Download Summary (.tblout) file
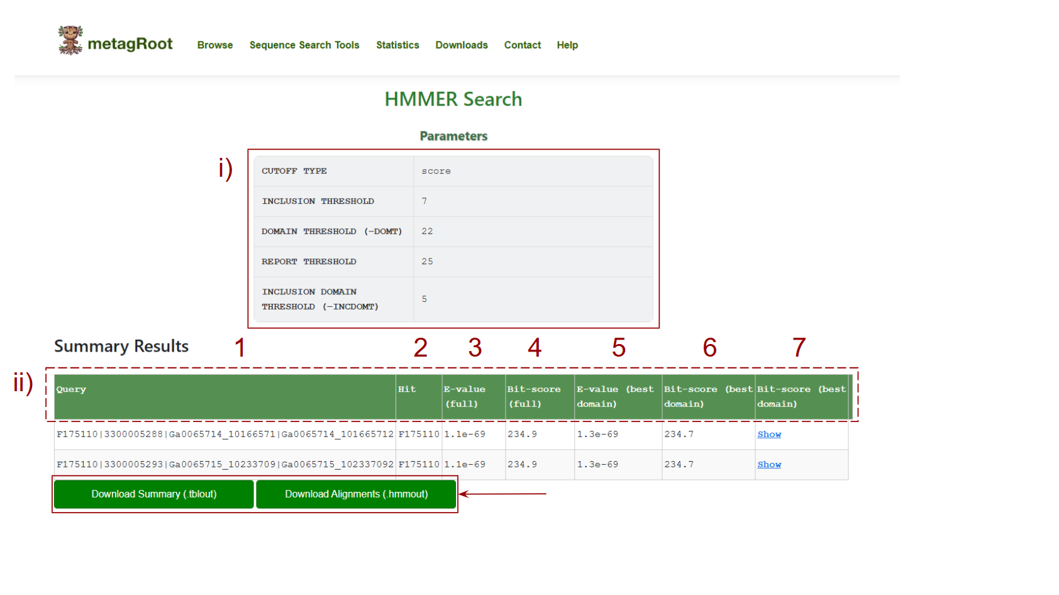The width and height of the screenshot is (1059, 595). 154,494
